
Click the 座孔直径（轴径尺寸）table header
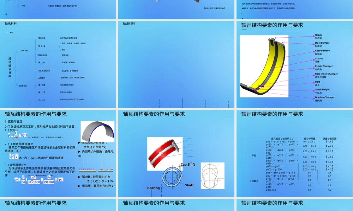[282, 139]
